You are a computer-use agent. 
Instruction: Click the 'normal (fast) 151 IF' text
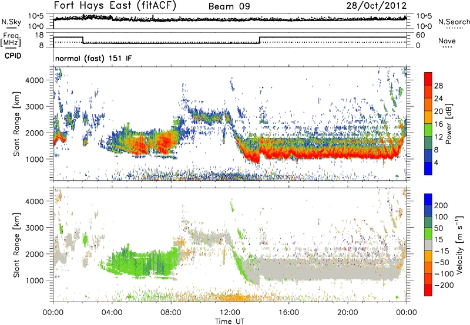click(93, 58)
